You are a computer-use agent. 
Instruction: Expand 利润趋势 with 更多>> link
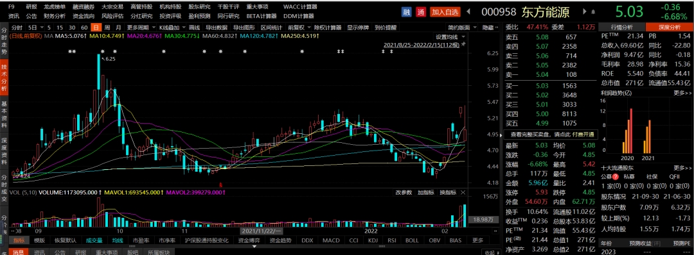[x=682, y=93]
